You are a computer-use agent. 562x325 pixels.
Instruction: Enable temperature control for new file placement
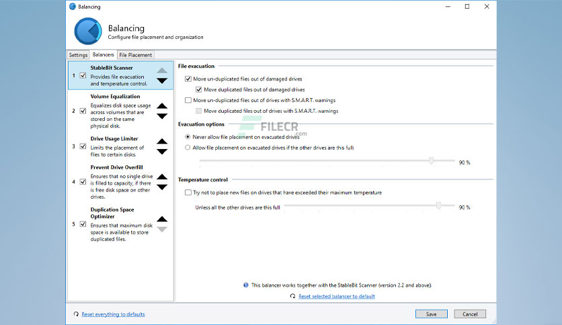coord(188,193)
